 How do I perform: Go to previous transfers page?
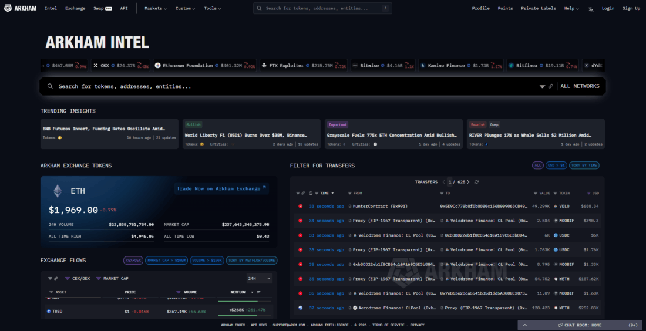444,182
